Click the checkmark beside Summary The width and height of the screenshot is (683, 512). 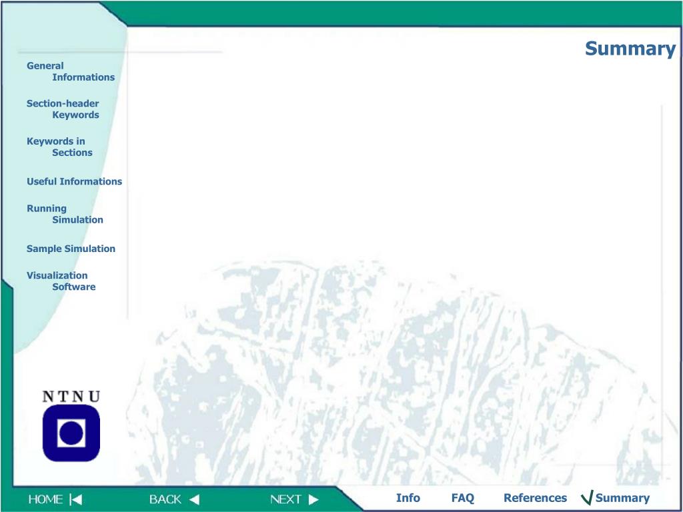[587, 497]
